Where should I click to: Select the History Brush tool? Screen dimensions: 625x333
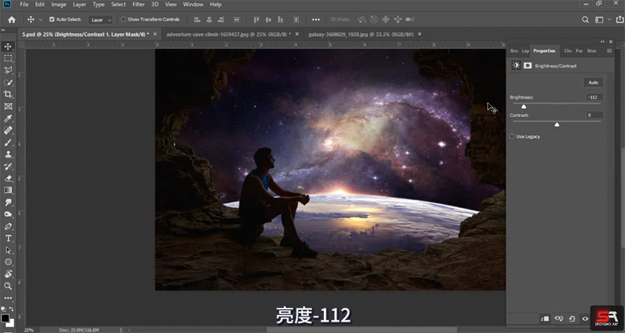tap(8, 166)
